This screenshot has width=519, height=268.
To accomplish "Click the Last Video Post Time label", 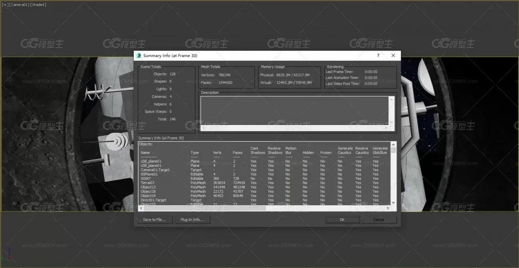I will (x=343, y=84).
